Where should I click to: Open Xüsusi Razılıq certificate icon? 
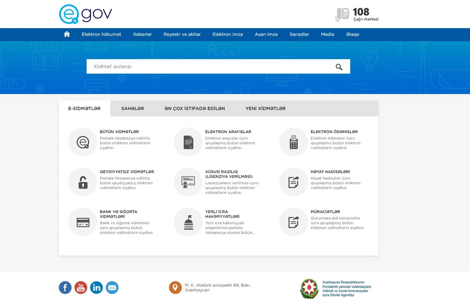188,182
